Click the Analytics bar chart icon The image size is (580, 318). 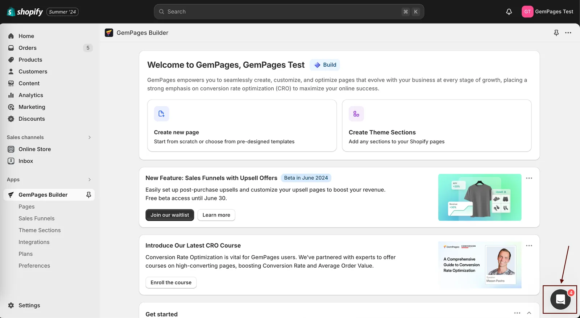pyautogui.click(x=11, y=95)
